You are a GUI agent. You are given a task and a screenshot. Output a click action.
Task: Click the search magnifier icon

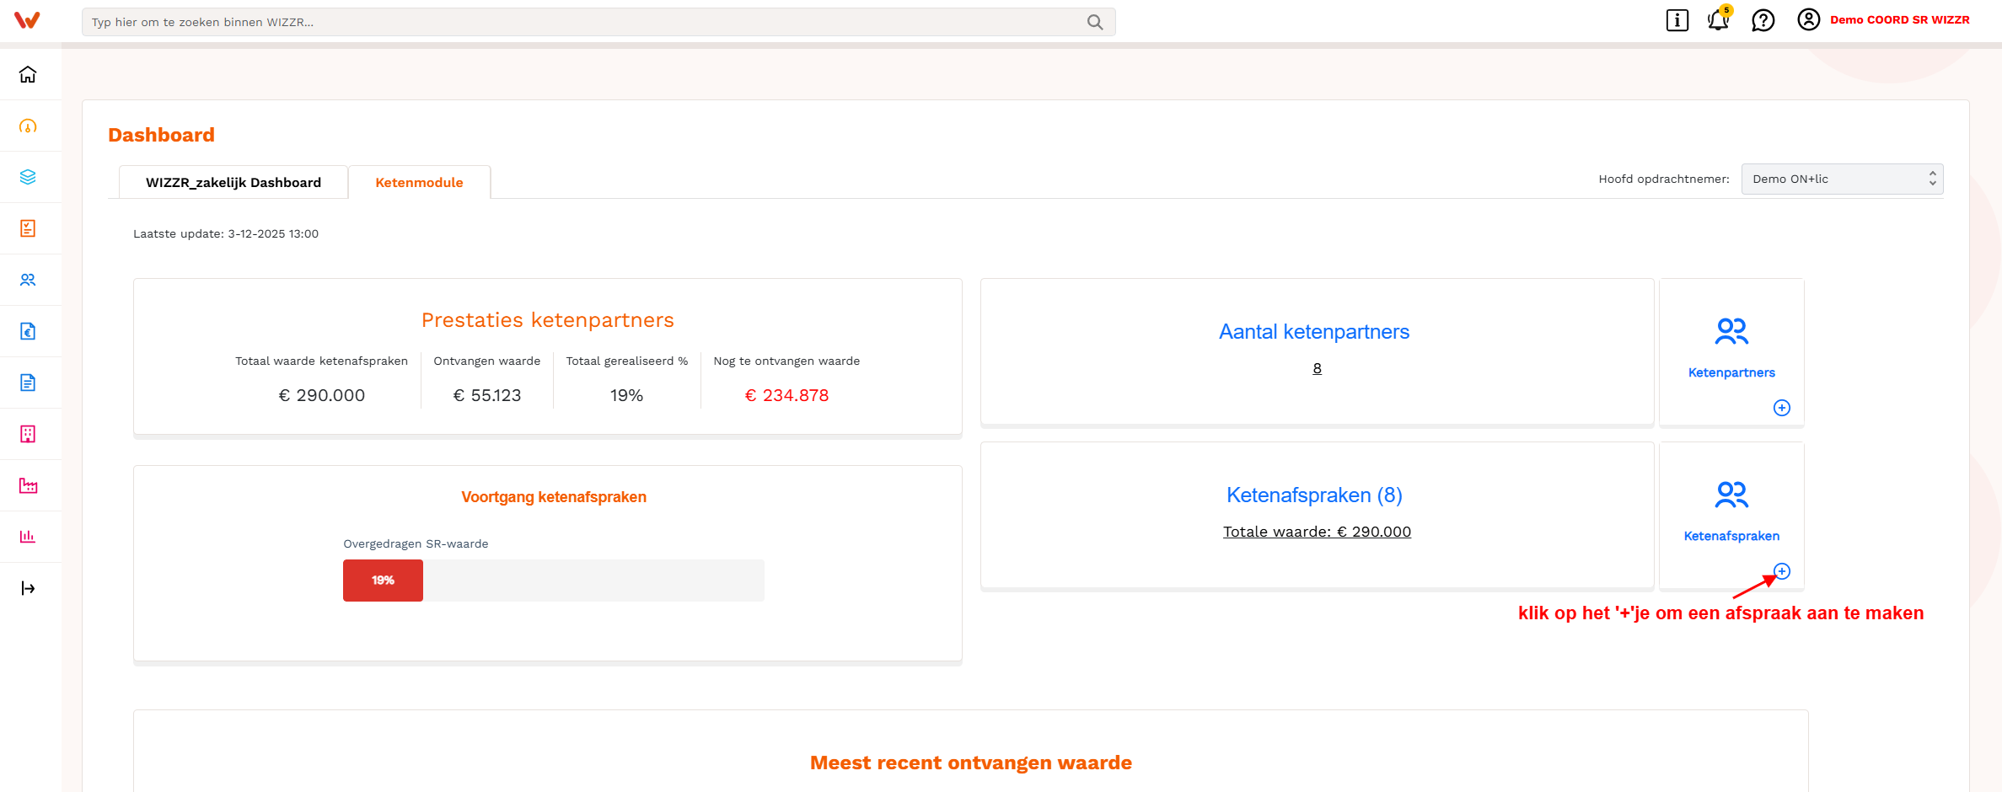(1095, 22)
